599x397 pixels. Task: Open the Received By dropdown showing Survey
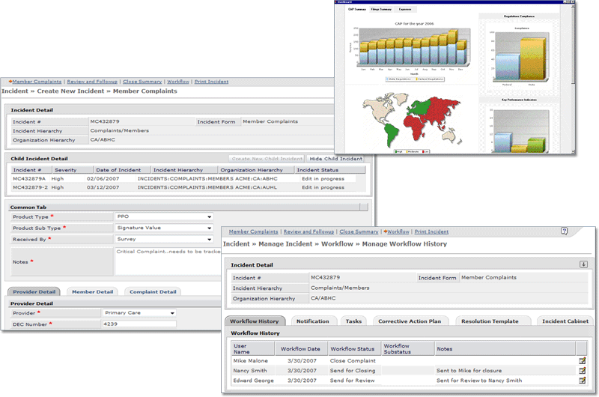click(210, 240)
